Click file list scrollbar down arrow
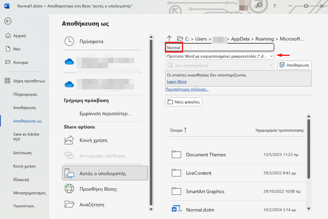 pos(309,209)
